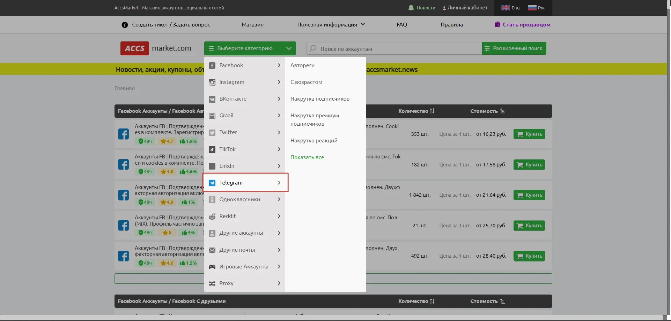This screenshot has width=671, height=321.
Task: Click the FAQ navigation link
Action: [402, 25]
